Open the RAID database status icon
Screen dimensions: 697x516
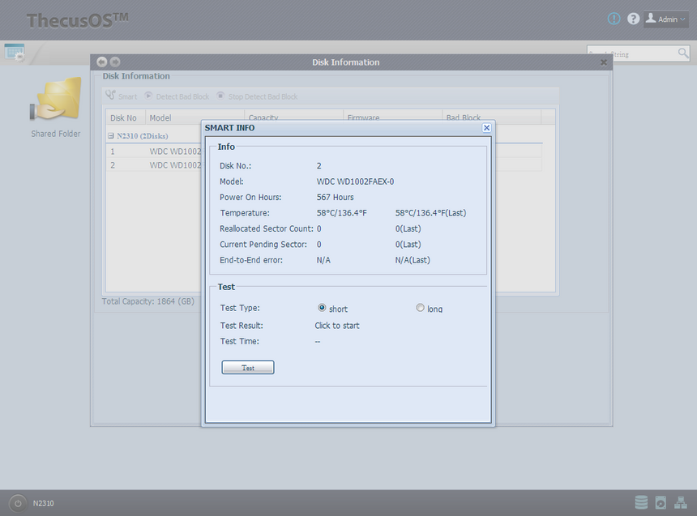tap(641, 503)
